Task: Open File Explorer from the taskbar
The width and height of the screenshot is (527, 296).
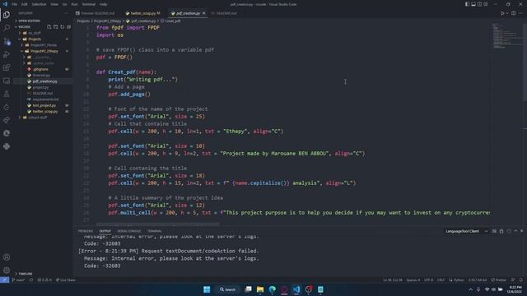Action: pos(260,289)
